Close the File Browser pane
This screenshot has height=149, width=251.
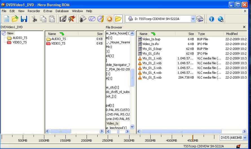click(244, 27)
